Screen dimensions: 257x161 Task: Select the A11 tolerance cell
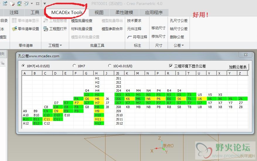pyautogui.click(x=27, y=119)
